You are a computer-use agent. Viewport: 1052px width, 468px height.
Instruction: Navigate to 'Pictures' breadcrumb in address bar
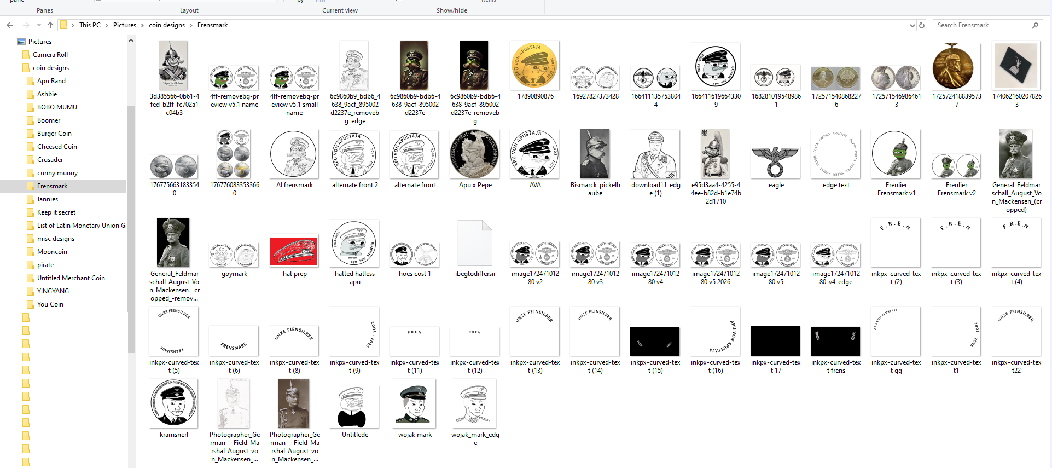pos(125,25)
